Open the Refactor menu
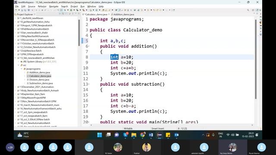276x155 pixels. pyautogui.click(x=42, y=6)
